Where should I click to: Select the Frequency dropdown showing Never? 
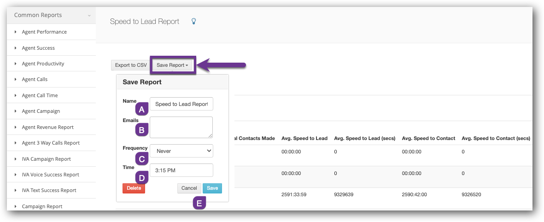coord(181,151)
